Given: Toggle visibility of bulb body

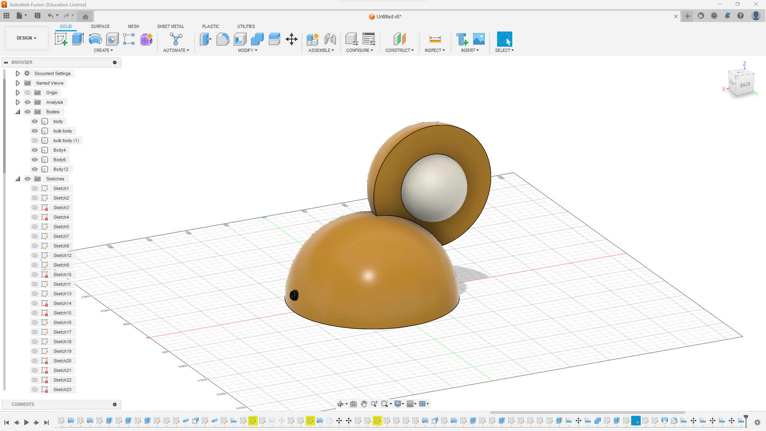Looking at the screenshot, I should point(35,131).
